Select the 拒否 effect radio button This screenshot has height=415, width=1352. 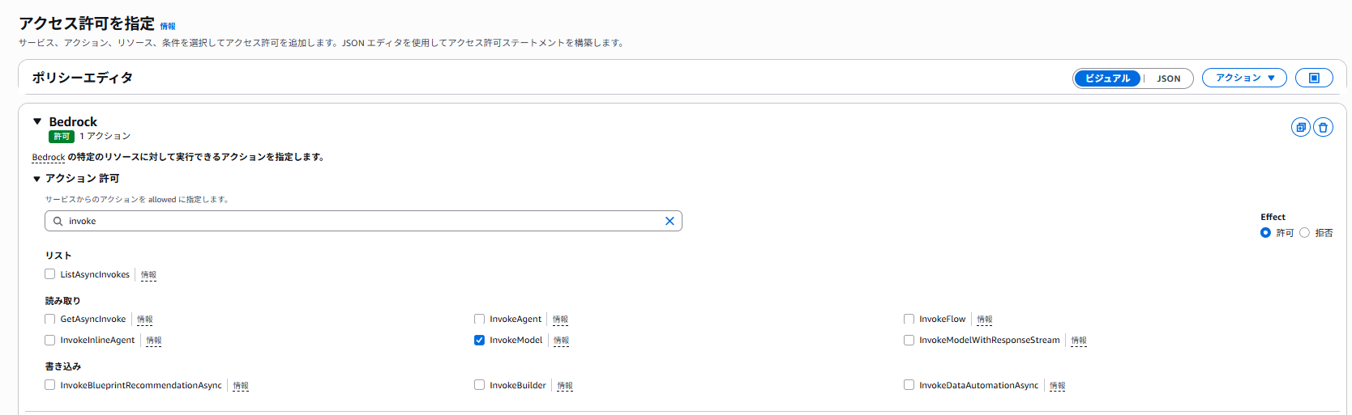pyautogui.click(x=1304, y=232)
